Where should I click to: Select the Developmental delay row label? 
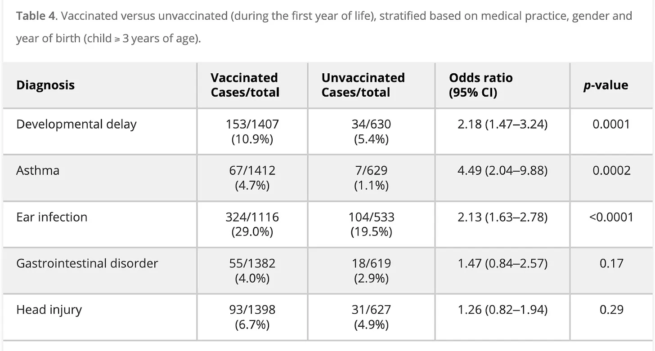coord(76,124)
